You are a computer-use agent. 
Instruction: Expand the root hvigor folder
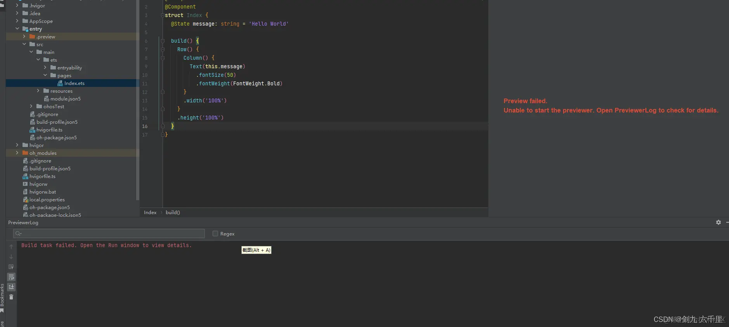(17, 145)
